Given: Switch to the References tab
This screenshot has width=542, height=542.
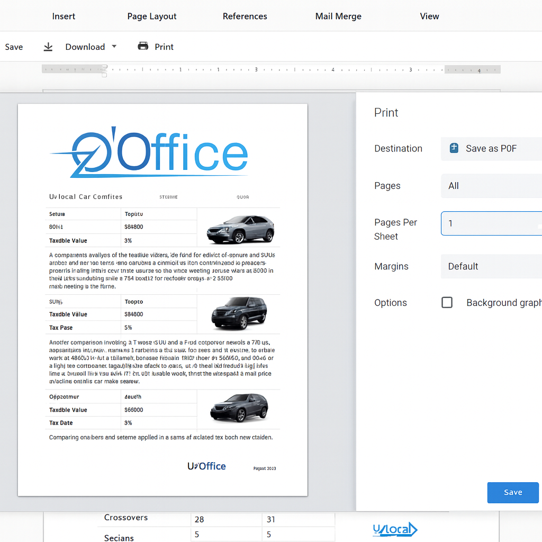Looking at the screenshot, I should pyautogui.click(x=245, y=16).
